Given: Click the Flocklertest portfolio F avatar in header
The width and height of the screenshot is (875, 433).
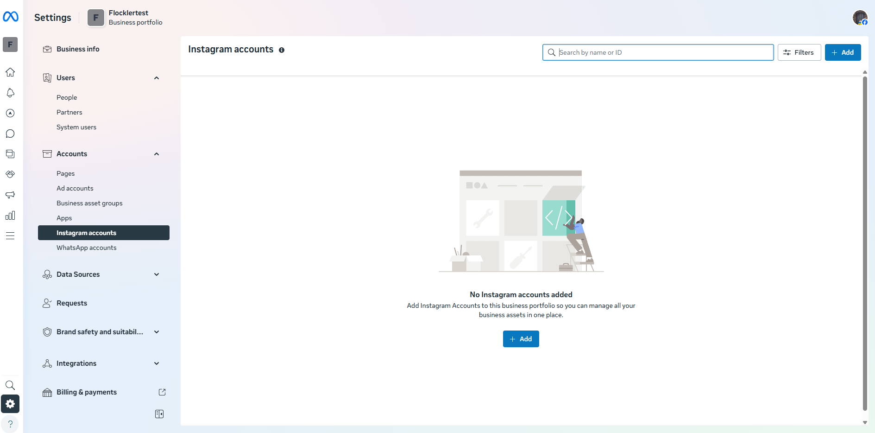Looking at the screenshot, I should [96, 18].
